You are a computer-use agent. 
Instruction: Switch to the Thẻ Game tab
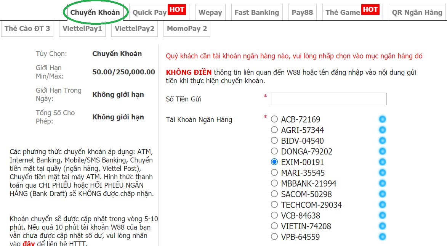click(352, 12)
